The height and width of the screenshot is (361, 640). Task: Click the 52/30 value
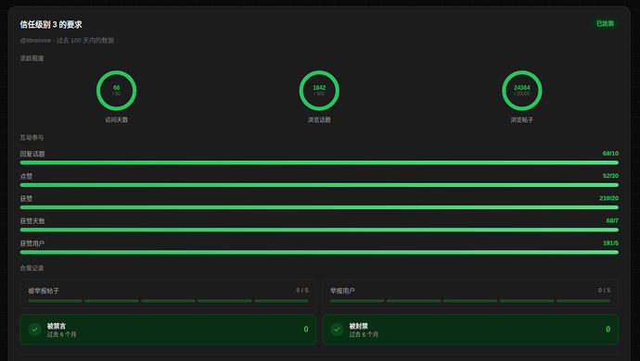point(610,176)
